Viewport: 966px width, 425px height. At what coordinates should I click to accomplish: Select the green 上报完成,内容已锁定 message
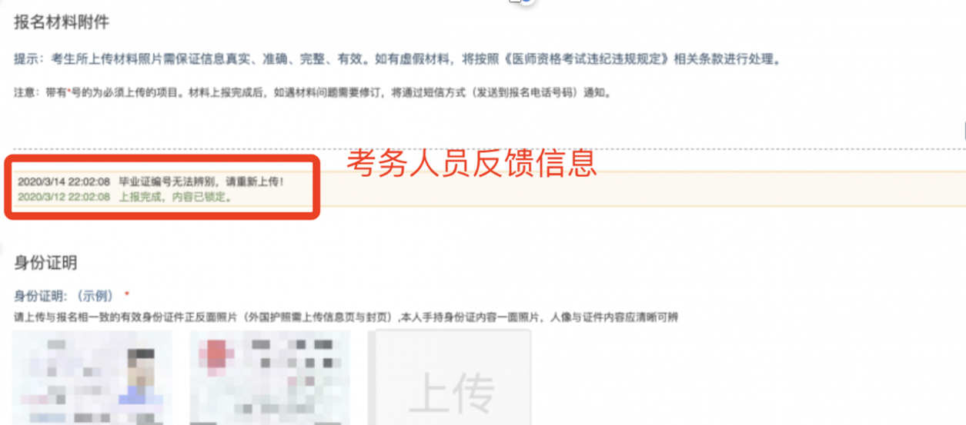(175, 197)
